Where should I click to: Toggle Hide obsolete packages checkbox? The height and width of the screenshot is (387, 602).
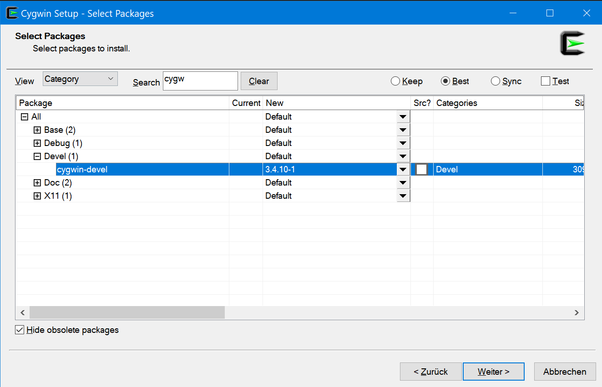(20, 330)
